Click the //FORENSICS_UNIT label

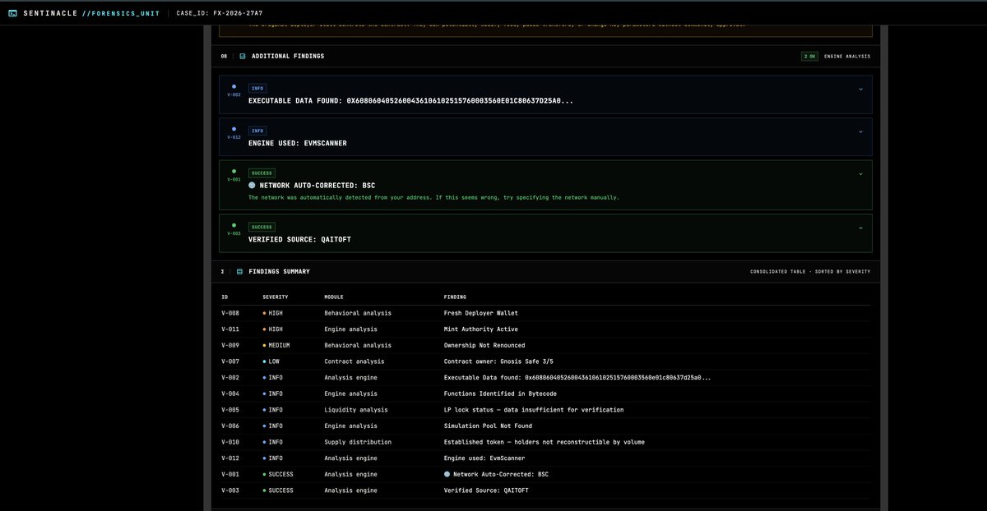[121, 13]
